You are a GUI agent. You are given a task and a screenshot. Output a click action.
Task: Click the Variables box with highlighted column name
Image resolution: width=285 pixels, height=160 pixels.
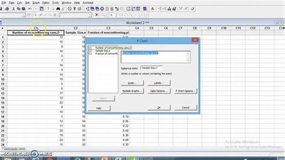[156, 57]
